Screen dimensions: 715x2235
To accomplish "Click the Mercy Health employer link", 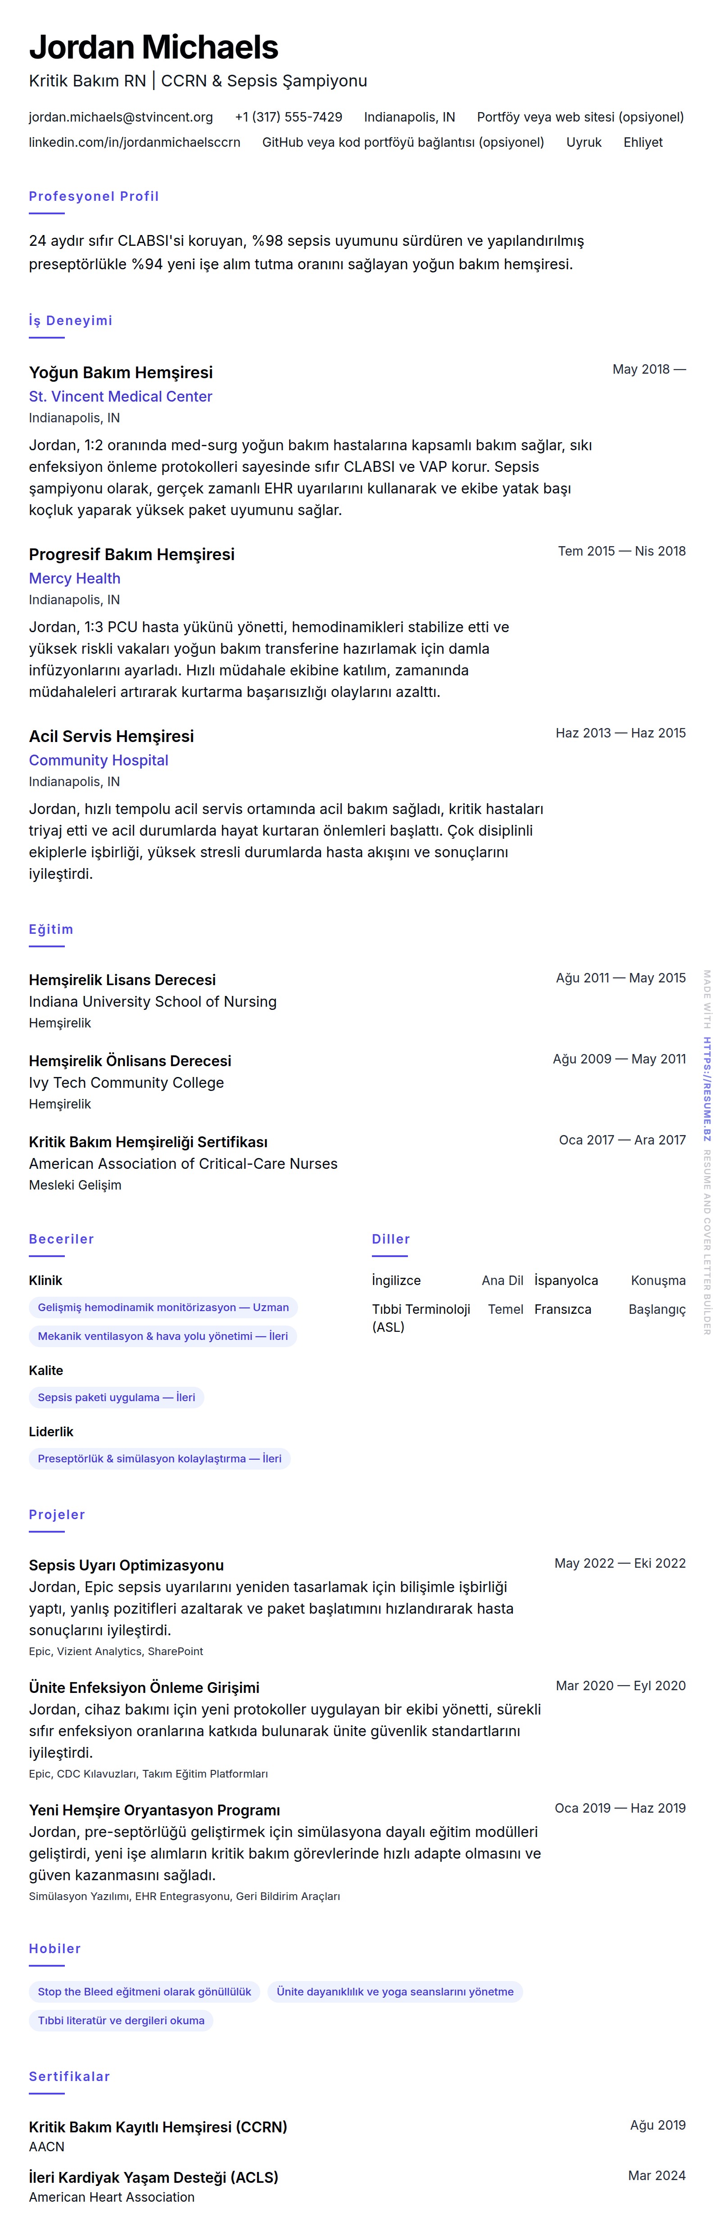I will coord(75,579).
